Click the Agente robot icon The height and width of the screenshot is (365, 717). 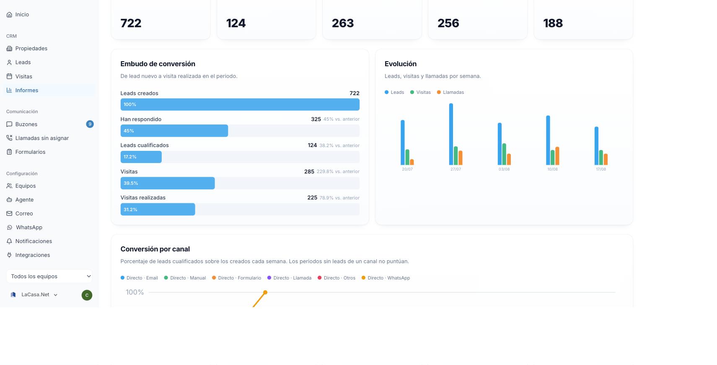pyautogui.click(x=9, y=200)
